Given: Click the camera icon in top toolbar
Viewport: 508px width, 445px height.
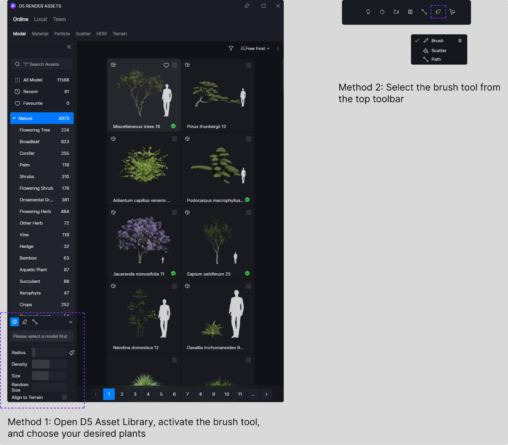Looking at the screenshot, I should pos(396,12).
